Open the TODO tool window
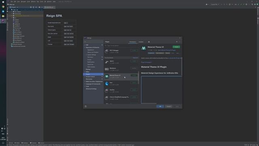Image resolution: width=259 pixels, height=146 pixels. coord(17,143)
